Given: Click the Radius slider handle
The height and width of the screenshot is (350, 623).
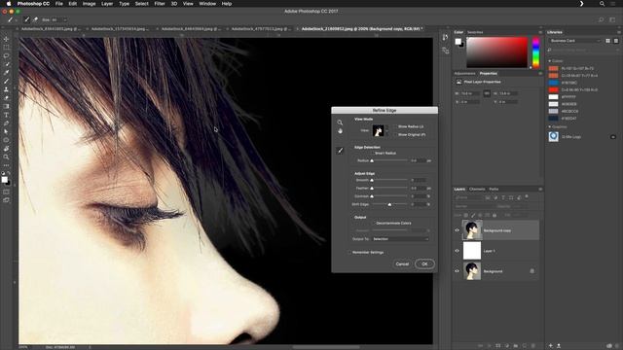Looking at the screenshot, I should [372, 160].
